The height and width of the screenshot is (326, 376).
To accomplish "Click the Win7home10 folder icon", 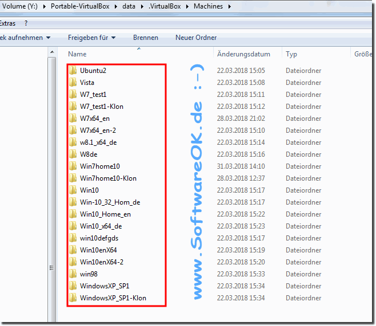I will 73,166.
